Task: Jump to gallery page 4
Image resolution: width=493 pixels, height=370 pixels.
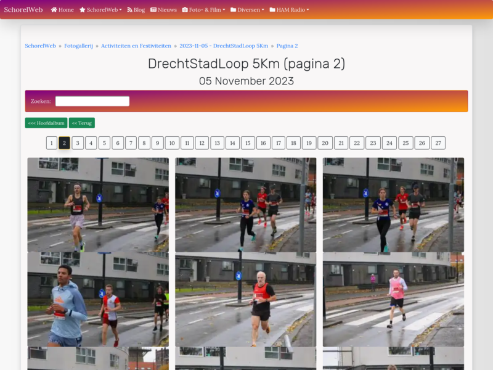Action: pos(91,143)
